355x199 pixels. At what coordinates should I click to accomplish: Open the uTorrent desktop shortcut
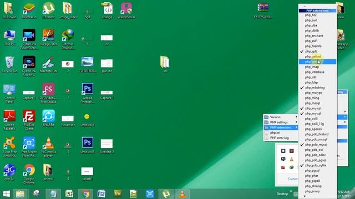[x=48, y=11]
